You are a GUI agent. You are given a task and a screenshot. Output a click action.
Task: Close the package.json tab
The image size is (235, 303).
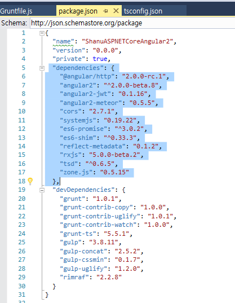click(116, 11)
